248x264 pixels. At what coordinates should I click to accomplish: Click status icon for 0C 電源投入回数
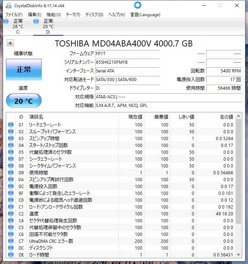11,186
